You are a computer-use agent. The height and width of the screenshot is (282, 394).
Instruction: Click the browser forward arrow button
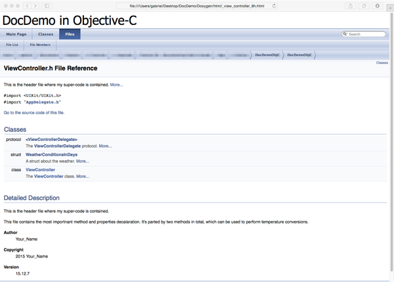click(35, 6)
